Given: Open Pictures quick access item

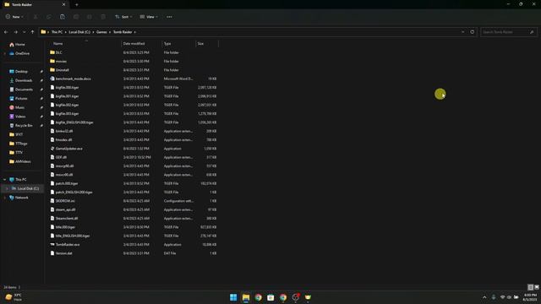Looking at the screenshot, I should [x=21, y=98].
